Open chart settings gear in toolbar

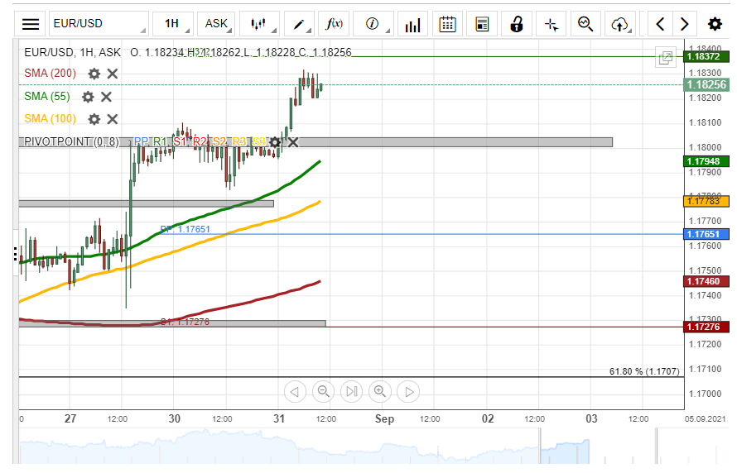(x=715, y=24)
